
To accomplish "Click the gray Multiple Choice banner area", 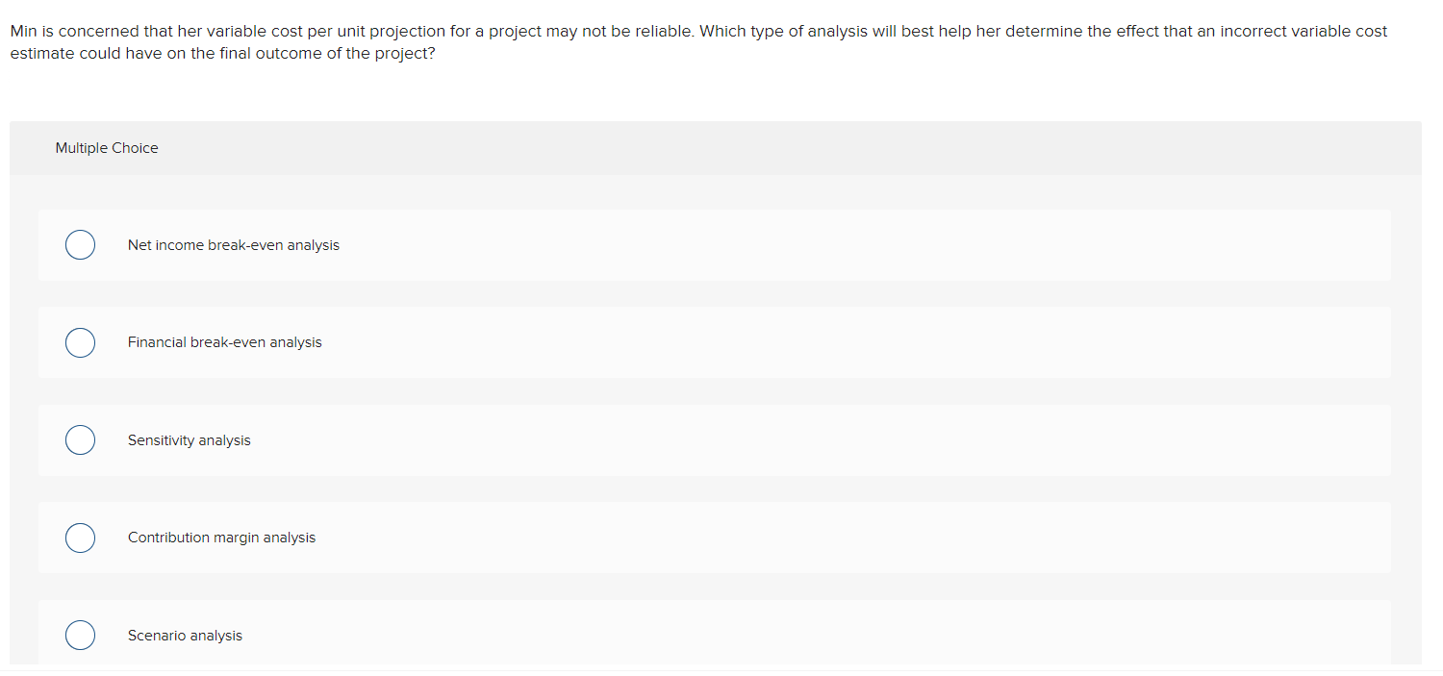I will click(716, 147).
